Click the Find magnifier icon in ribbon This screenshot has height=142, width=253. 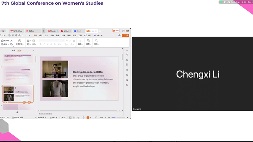96,41
